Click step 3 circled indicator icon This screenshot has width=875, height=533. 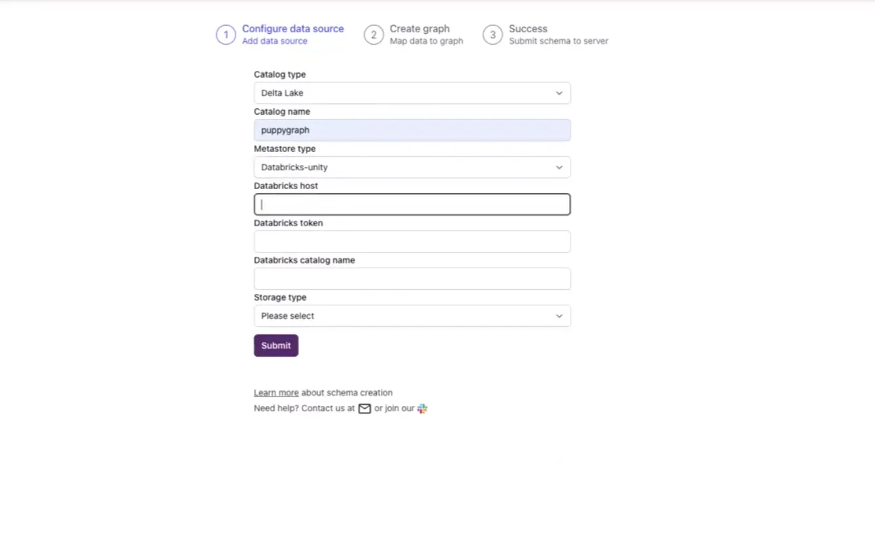tap(492, 34)
